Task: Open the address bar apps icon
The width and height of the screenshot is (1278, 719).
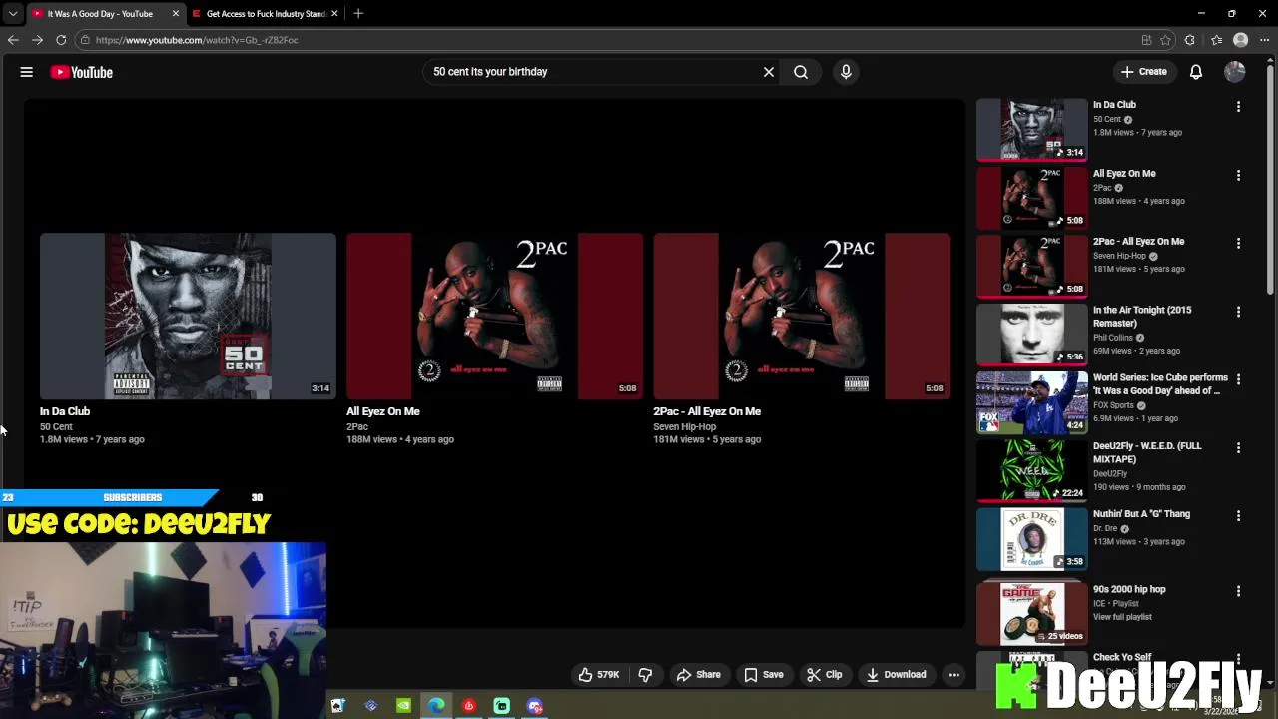Action: click(1146, 40)
